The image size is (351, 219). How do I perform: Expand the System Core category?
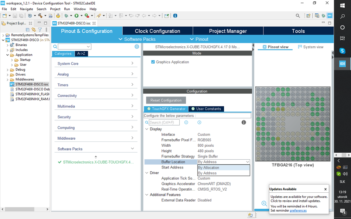(x=96, y=64)
